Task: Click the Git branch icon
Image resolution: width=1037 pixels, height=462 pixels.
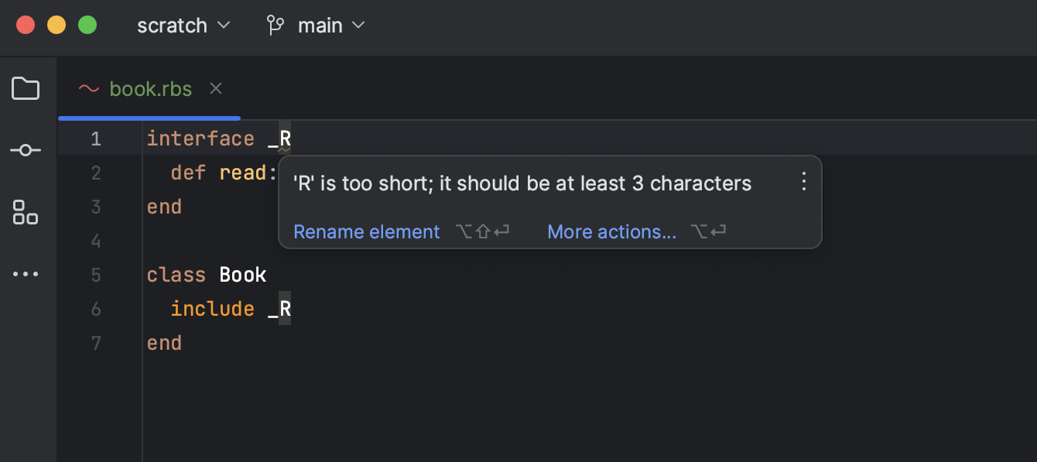Action: coord(275,26)
